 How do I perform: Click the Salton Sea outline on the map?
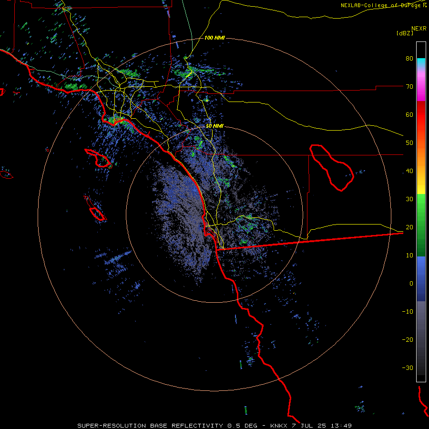point(332,168)
